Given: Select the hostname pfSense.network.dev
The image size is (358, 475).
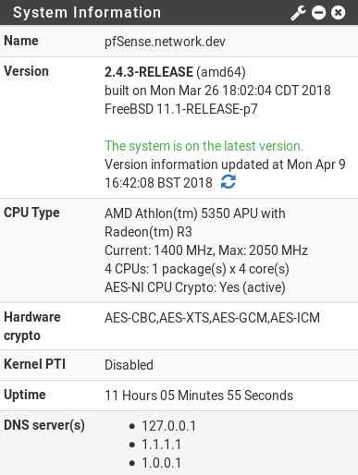Looking at the screenshot, I should click(165, 42).
